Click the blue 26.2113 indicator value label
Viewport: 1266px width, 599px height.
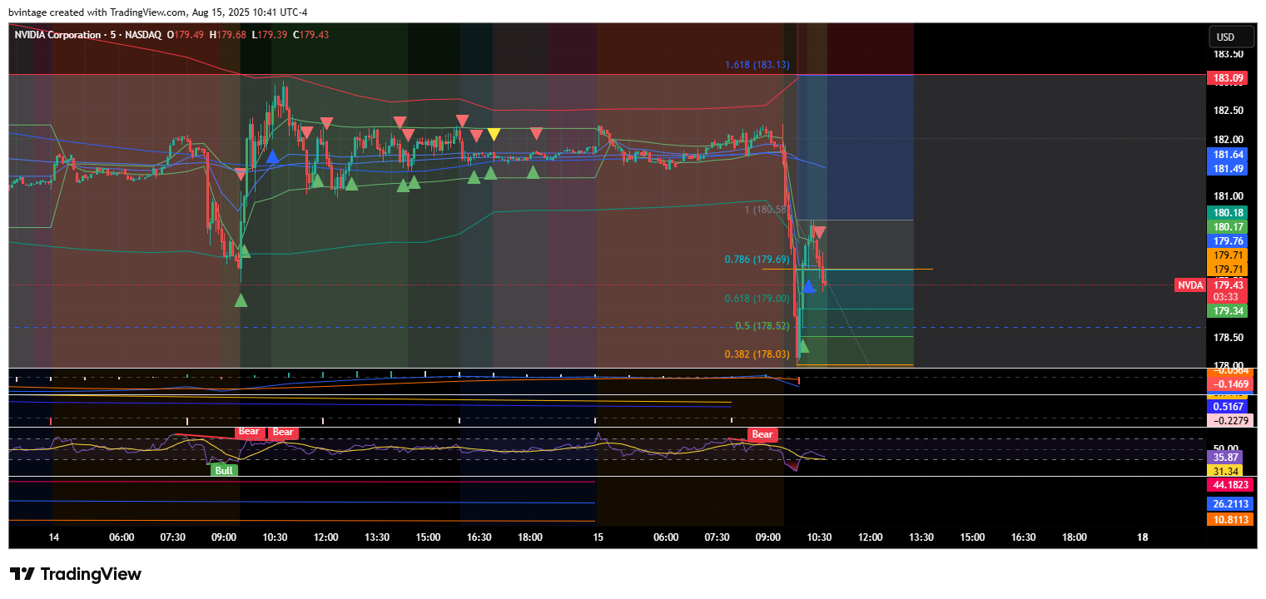tap(1229, 503)
